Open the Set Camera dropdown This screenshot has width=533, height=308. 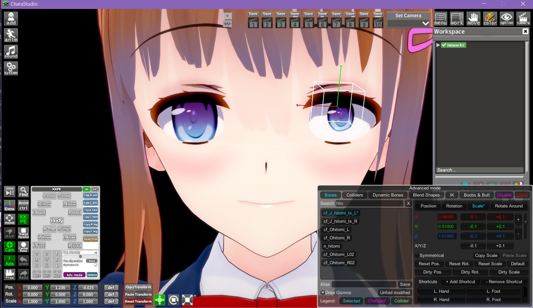coord(408,24)
